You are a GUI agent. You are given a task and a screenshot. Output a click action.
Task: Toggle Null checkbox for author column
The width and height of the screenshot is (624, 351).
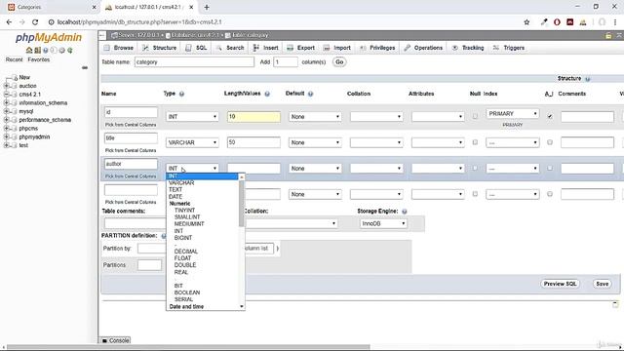[475, 169]
